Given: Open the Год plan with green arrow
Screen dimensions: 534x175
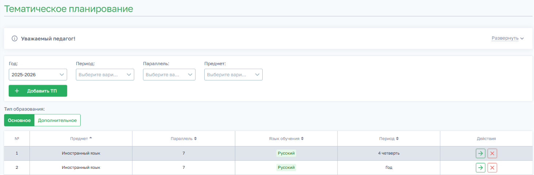Looking at the screenshot, I should coord(480,168).
